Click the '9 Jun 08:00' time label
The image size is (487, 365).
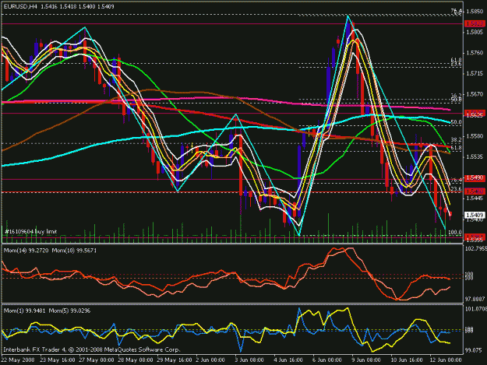[366, 360]
